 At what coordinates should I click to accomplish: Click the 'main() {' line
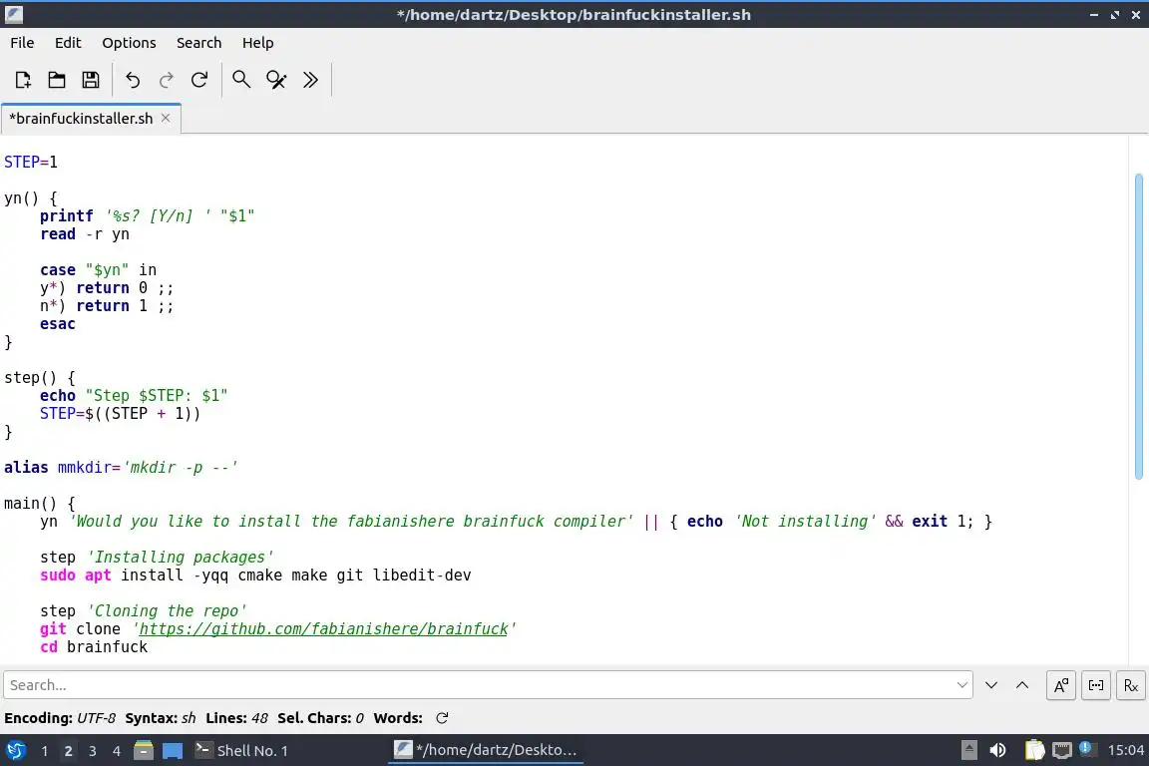pyautogui.click(x=40, y=504)
